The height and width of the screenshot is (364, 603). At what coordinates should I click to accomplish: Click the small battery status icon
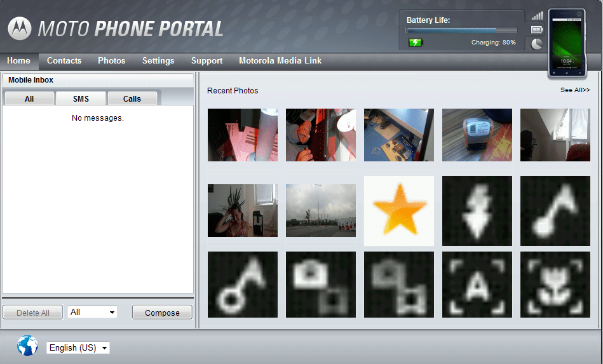(537, 29)
